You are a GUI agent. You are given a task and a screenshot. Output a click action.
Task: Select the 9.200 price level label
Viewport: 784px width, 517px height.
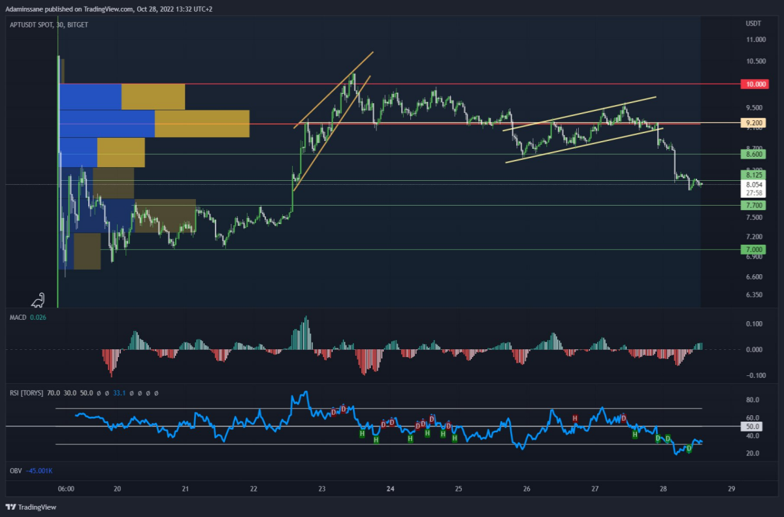753,123
